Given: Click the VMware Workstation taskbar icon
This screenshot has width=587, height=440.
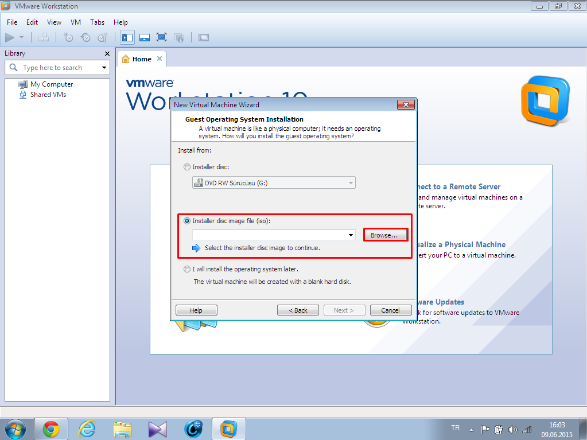Looking at the screenshot, I should pyautogui.click(x=229, y=429).
